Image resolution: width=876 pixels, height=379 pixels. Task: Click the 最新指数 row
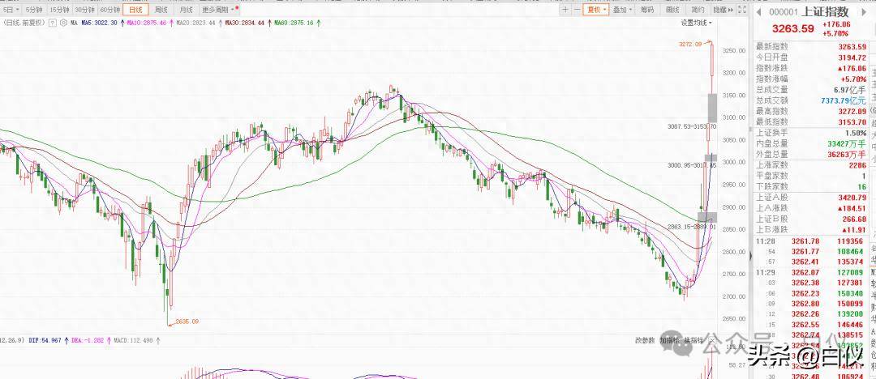pyautogui.click(x=811, y=48)
